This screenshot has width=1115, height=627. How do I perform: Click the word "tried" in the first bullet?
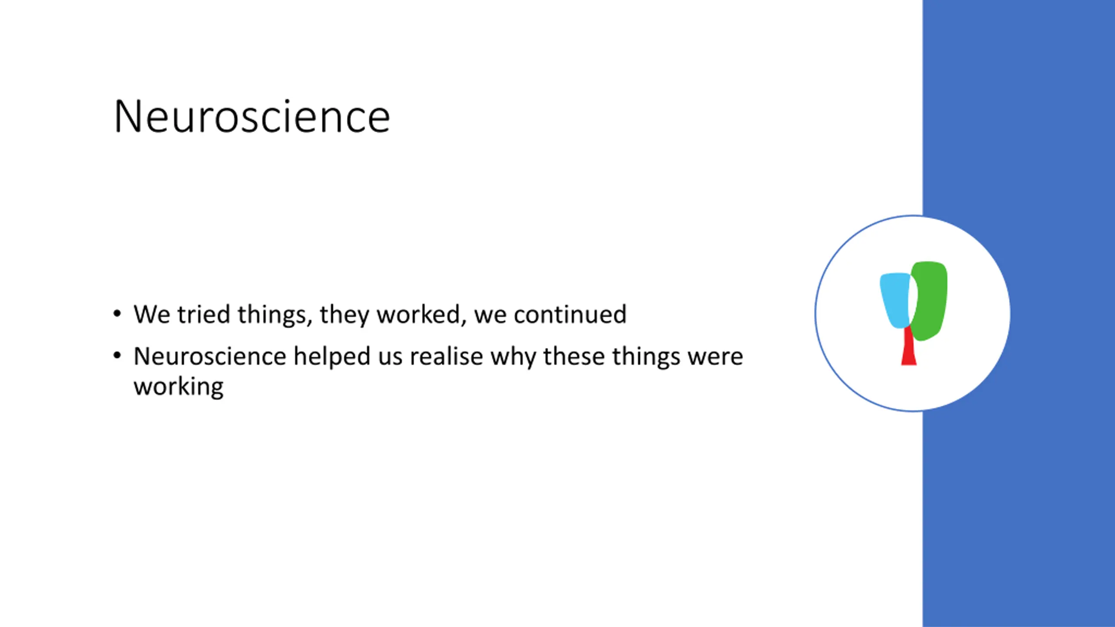pyautogui.click(x=203, y=314)
